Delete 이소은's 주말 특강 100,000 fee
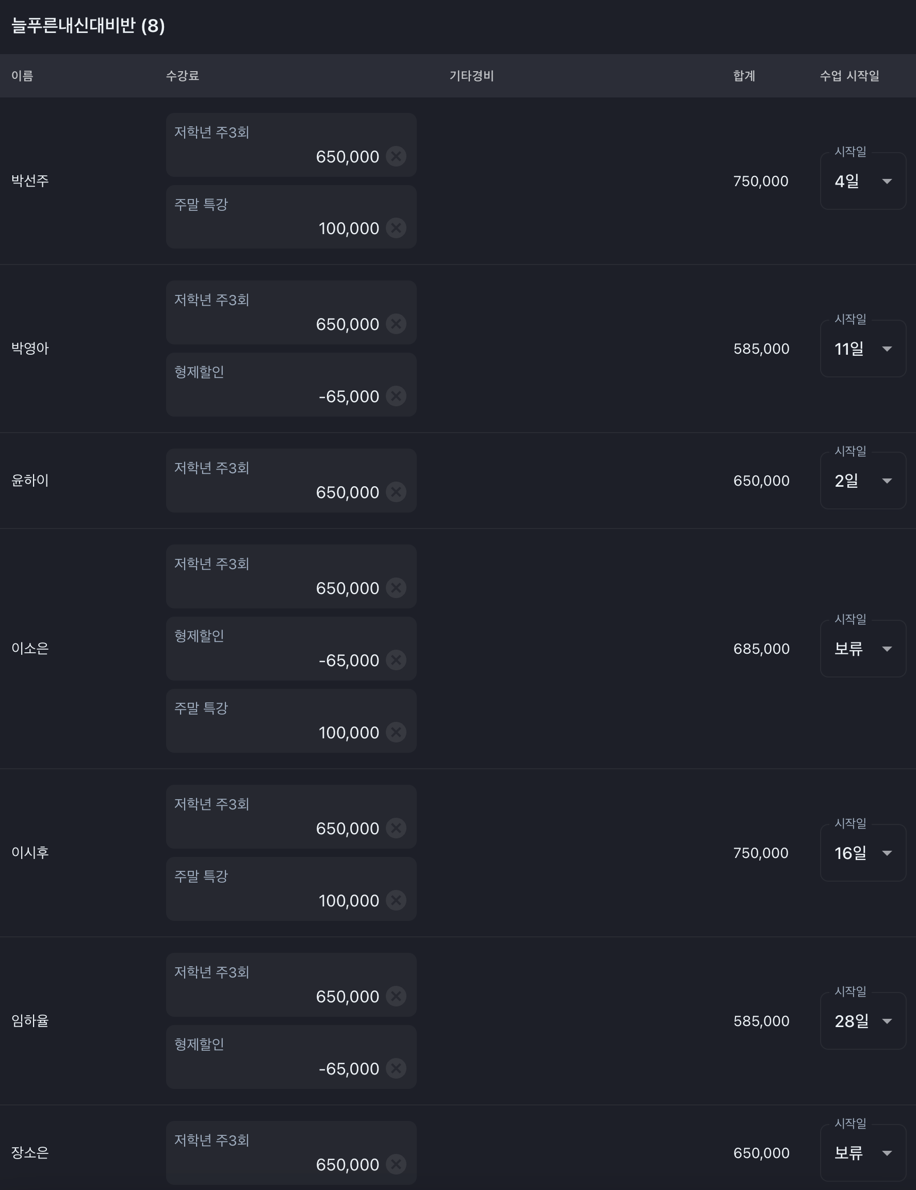This screenshot has height=1190, width=916. point(396,732)
